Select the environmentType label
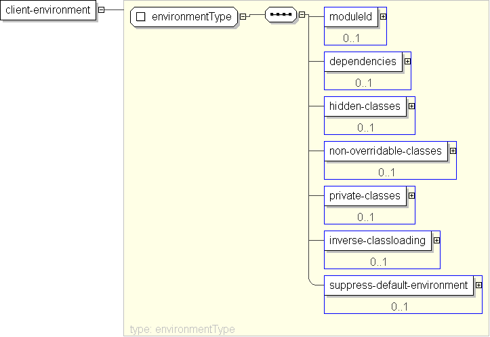This screenshot has width=490, height=337. pyautogui.click(x=191, y=17)
